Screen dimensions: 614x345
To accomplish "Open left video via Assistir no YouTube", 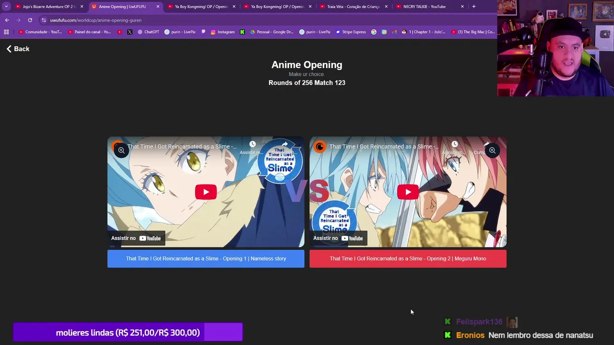I will [x=137, y=238].
